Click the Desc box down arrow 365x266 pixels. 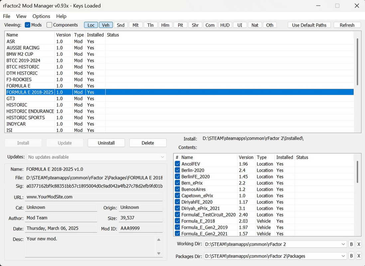click(159, 253)
